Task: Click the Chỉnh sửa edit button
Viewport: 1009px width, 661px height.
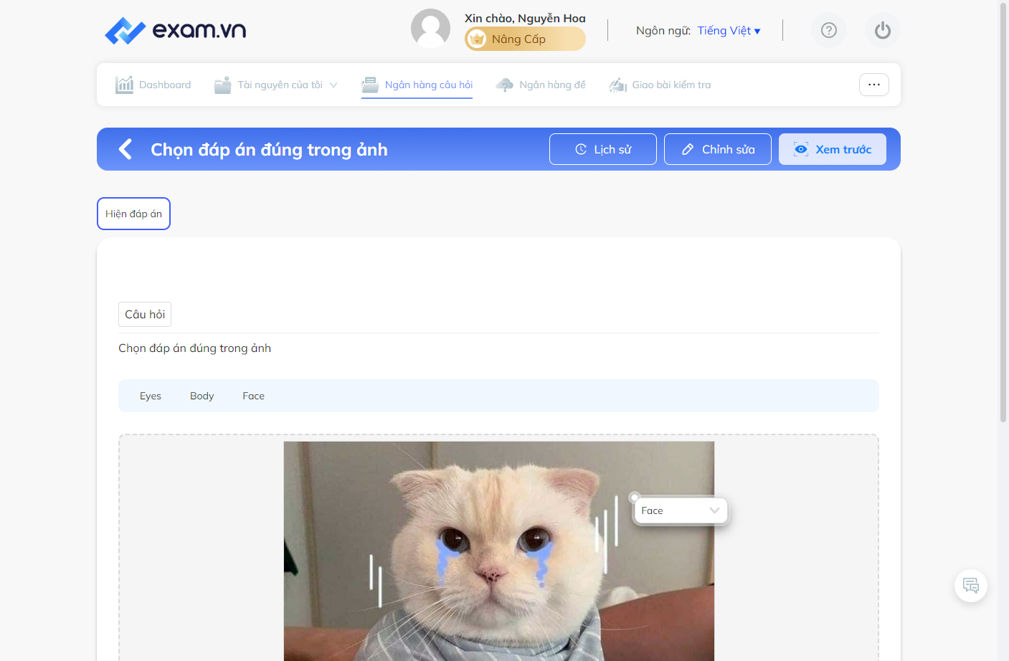Action: (718, 149)
